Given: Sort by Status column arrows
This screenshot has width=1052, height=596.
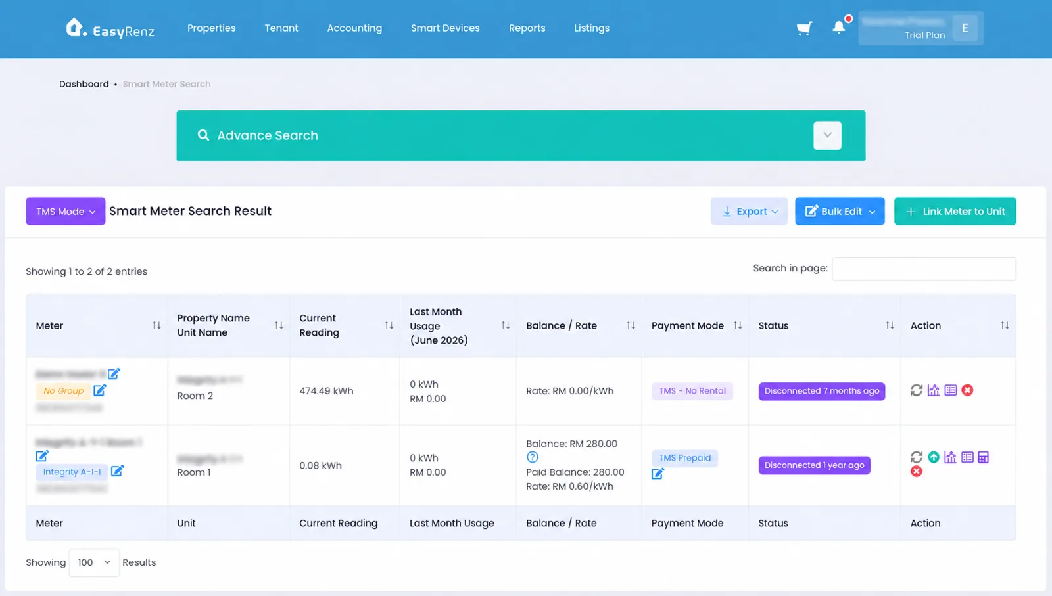Looking at the screenshot, I should 890,325.
